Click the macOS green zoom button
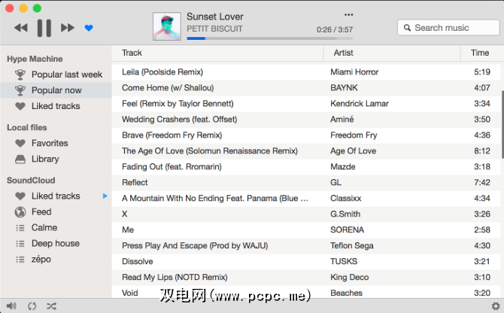 pos(38,8)
